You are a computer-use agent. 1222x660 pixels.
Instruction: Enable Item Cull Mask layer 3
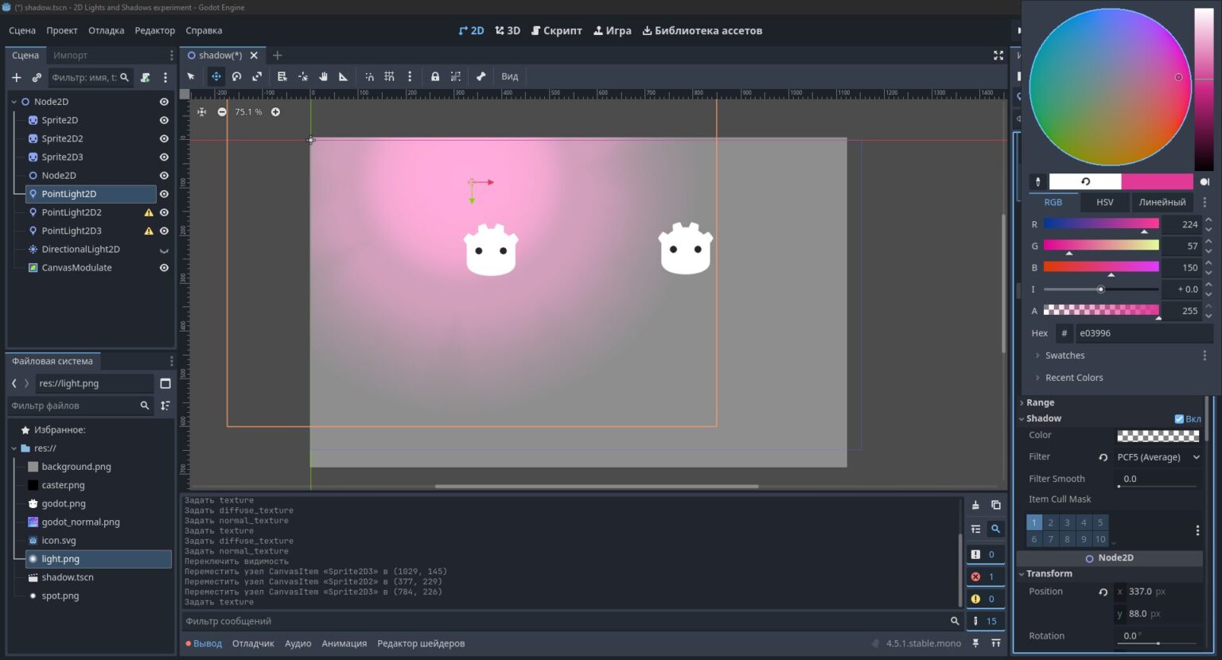coord(1068,522)
